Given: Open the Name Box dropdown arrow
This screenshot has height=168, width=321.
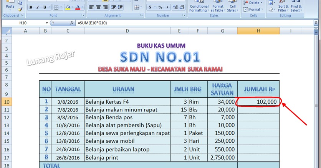Looking at the screenshot, I should [x=47, y=23].
